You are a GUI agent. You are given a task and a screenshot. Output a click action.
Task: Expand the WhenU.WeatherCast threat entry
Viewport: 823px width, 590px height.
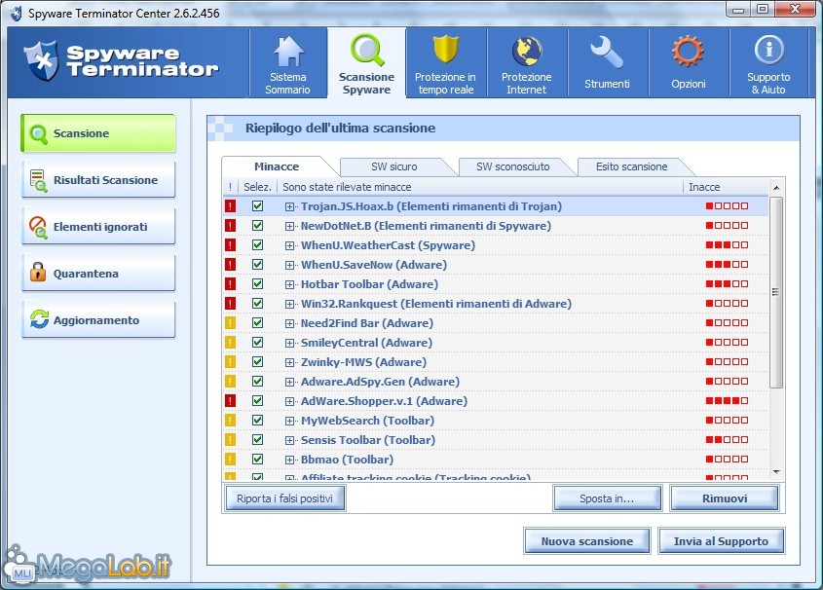tap(289, 245)
